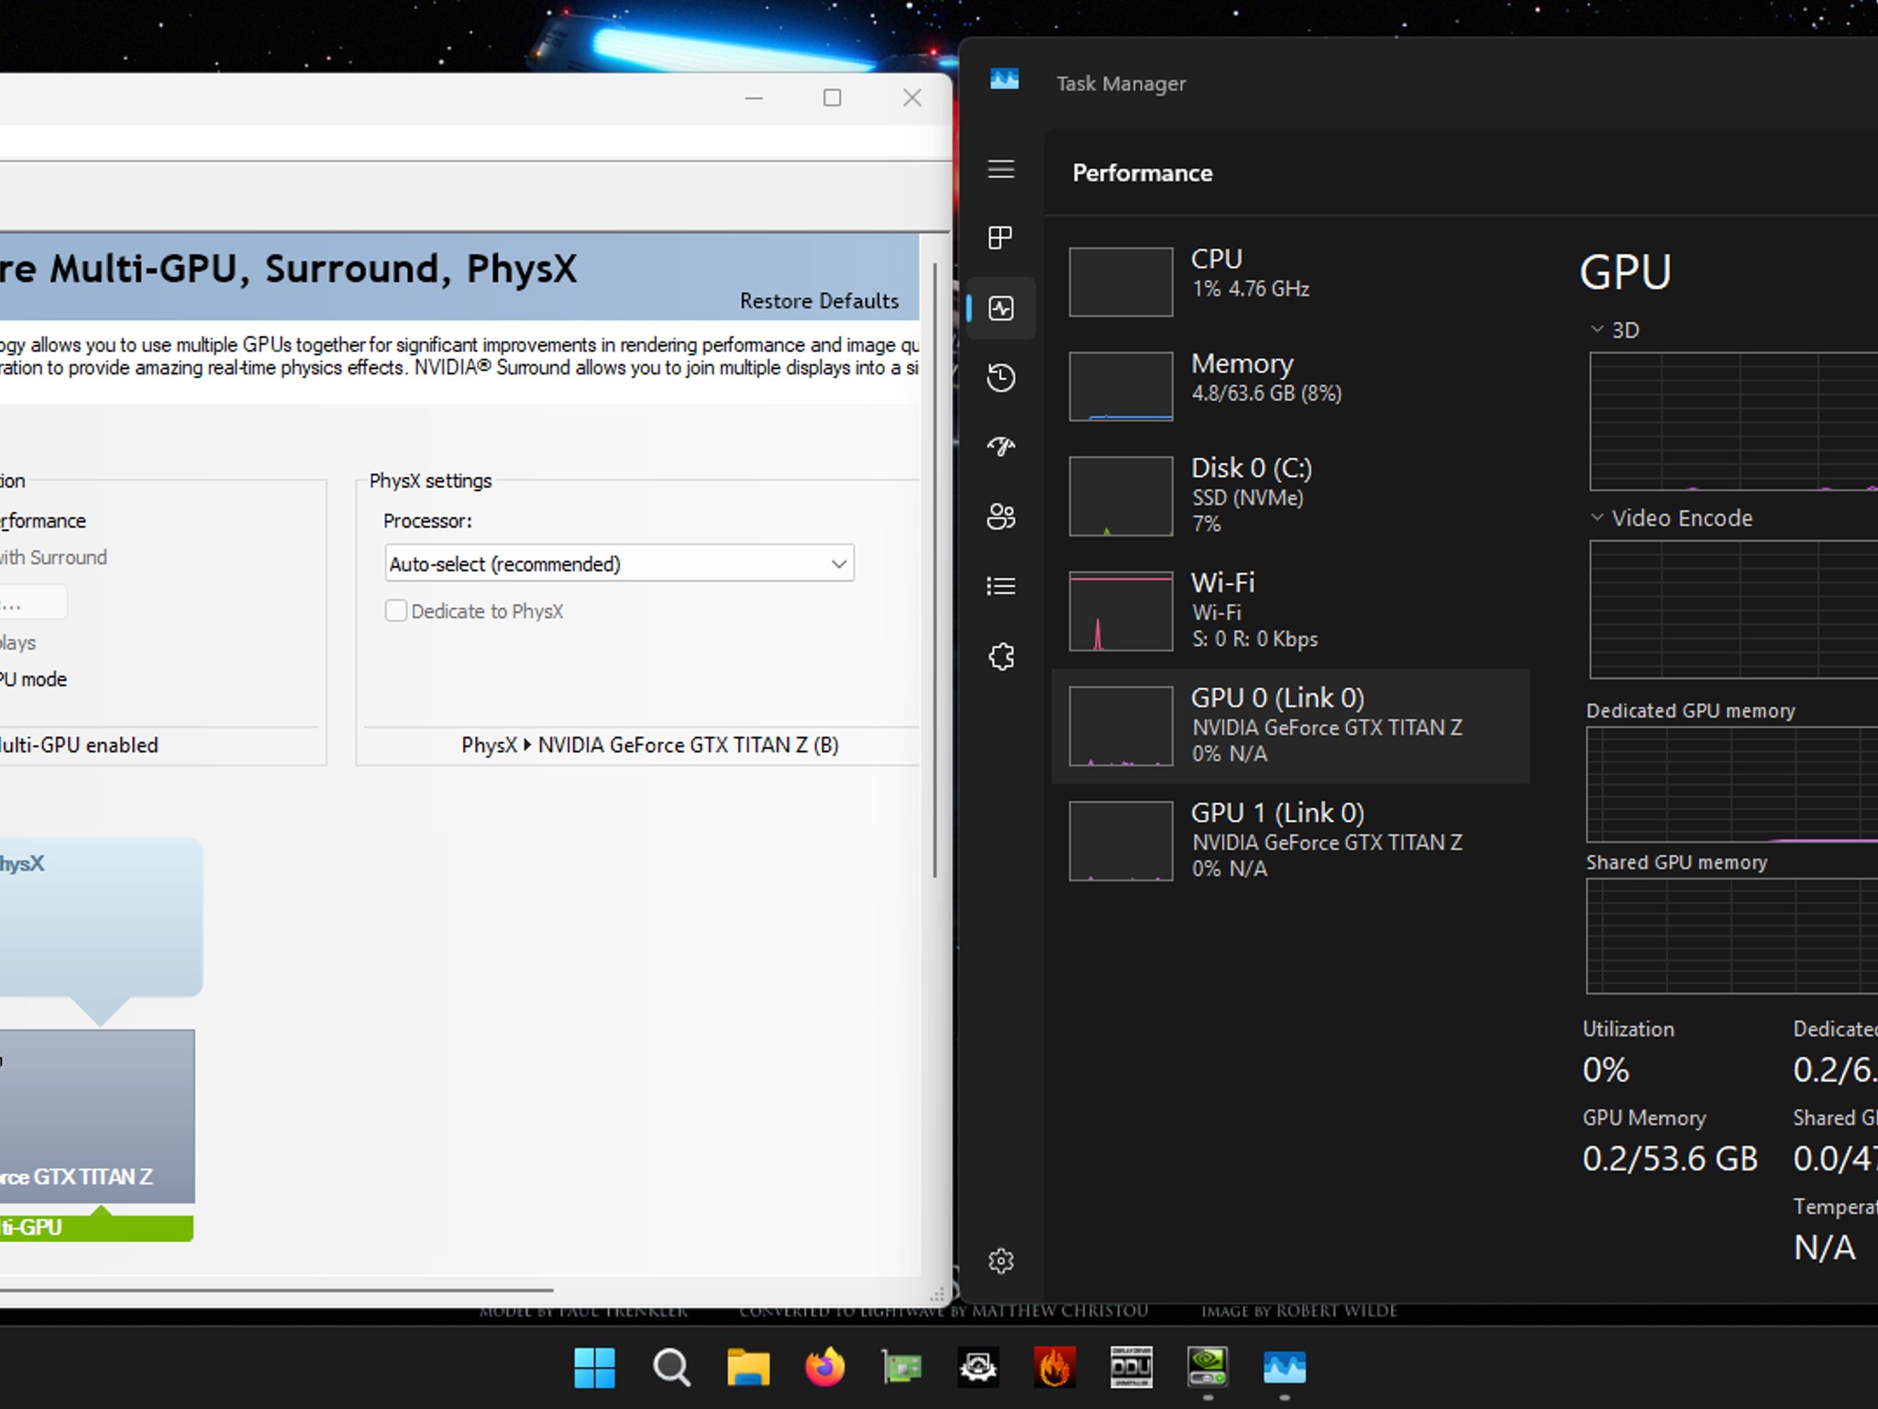Click the Utilization '0%' value
This screenshot has width=1878, height=1409.
(x=1606, y=1070)
